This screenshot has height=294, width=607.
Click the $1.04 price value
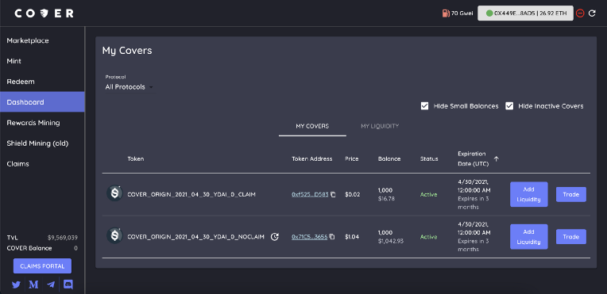pos(352,236)
